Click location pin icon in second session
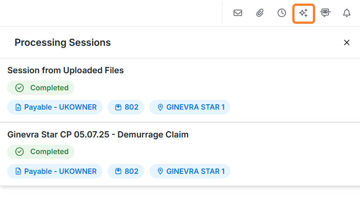Screen dimensions: 360x199 point(160,171)
